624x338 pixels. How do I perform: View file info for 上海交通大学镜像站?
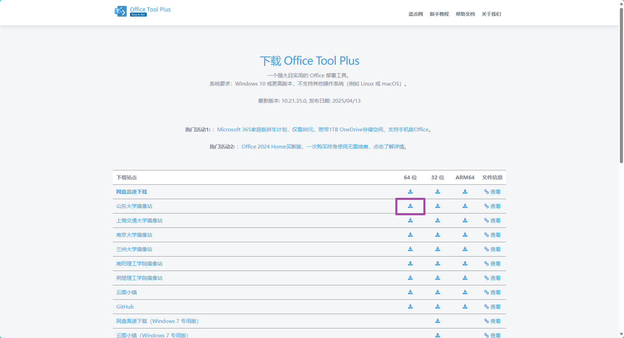coord(492,221)
